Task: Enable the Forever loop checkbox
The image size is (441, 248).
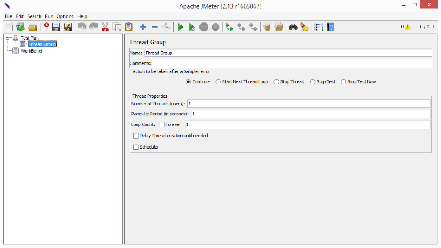Action: (x=162, y=124)
